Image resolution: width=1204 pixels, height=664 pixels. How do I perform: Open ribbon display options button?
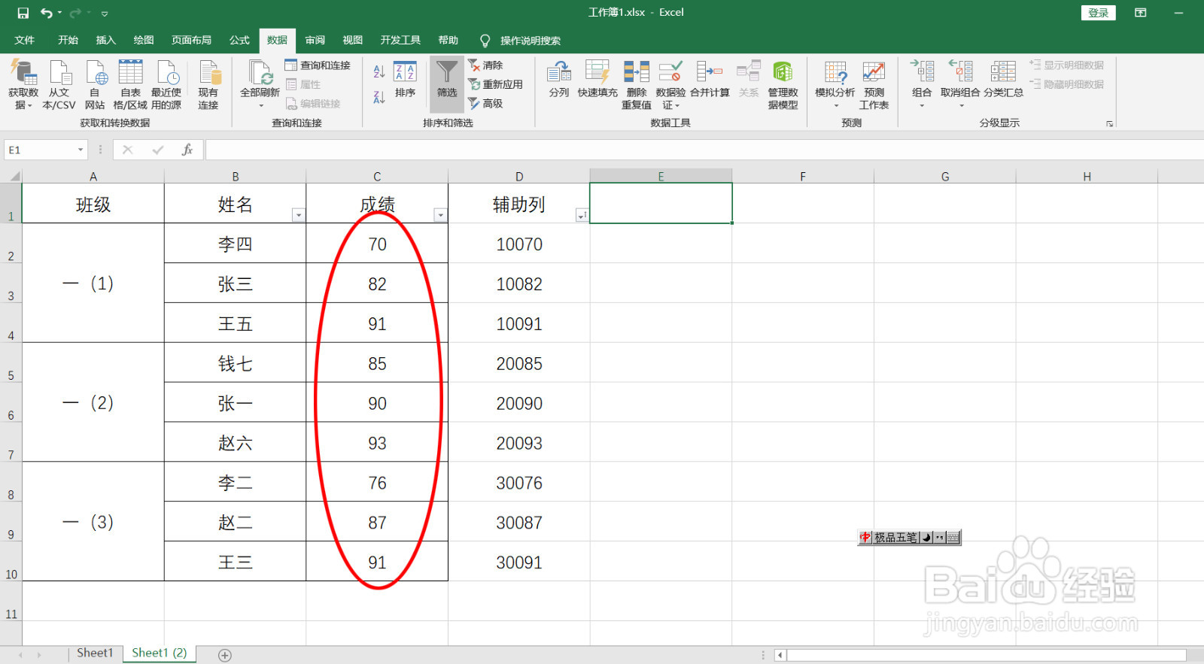[1141, 13]
